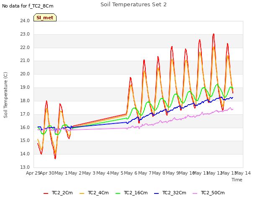Click the 20.0 y-axis tick label

point(25,74)
